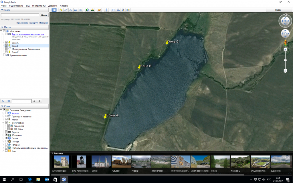Screen dimensions: 293x183
Task: Open the historical imagery clock tool
Action: point(88,10)
